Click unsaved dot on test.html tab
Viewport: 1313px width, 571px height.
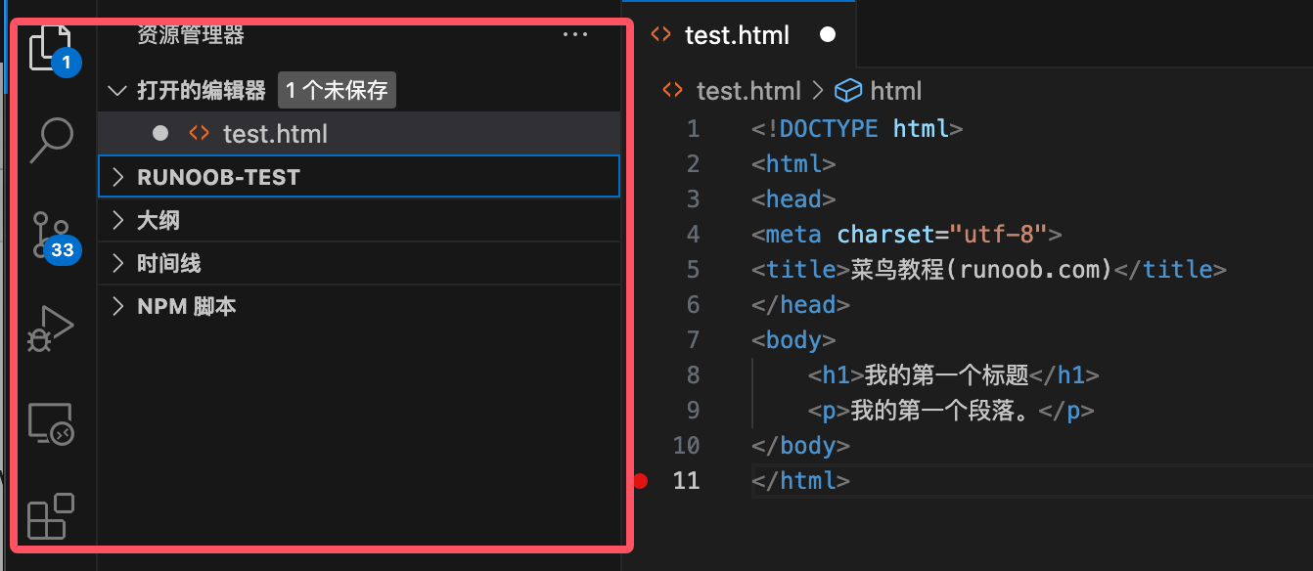tap(828, 35)
